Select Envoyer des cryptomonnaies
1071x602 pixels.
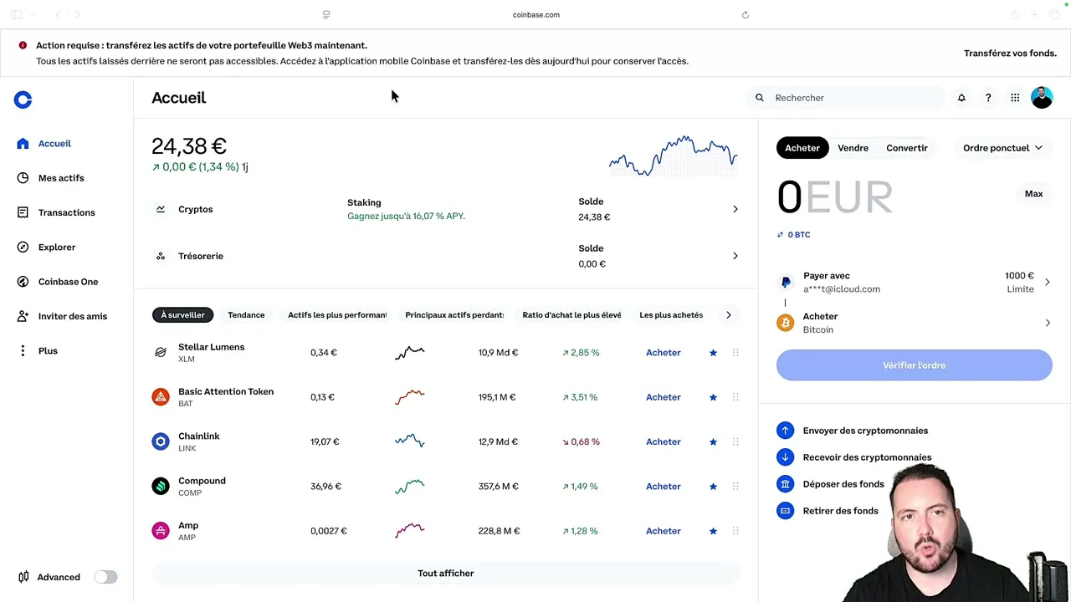point(865,431)
